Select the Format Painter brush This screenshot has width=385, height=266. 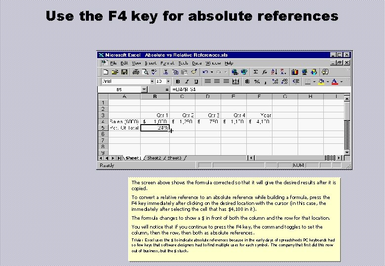click(x=193, y=72)
